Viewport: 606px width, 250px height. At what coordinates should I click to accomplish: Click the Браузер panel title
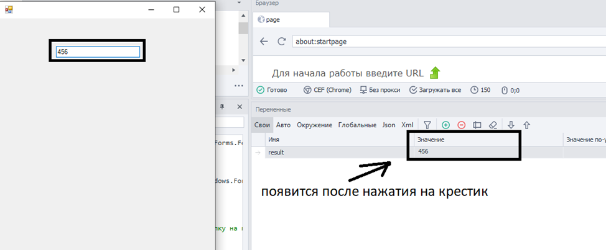point(267,3)
